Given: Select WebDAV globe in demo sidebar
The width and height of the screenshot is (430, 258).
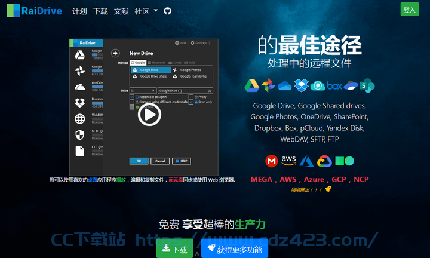Looking at the screenshot, I should click(80, 119).
